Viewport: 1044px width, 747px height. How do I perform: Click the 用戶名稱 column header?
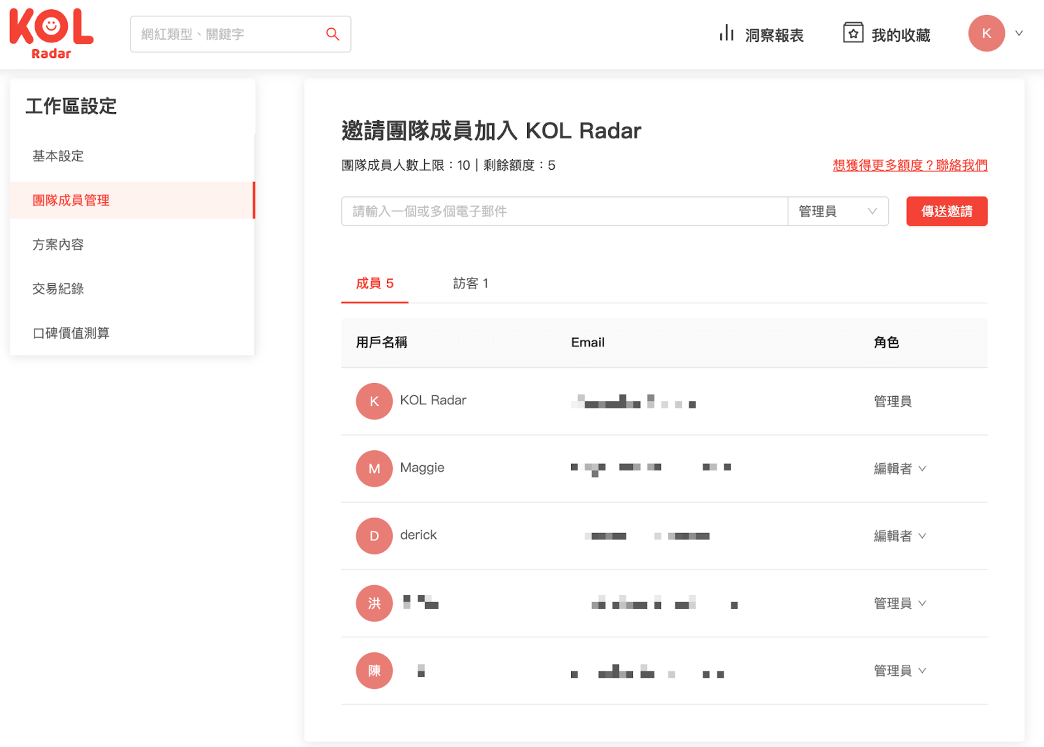click(x=382, y=343)
